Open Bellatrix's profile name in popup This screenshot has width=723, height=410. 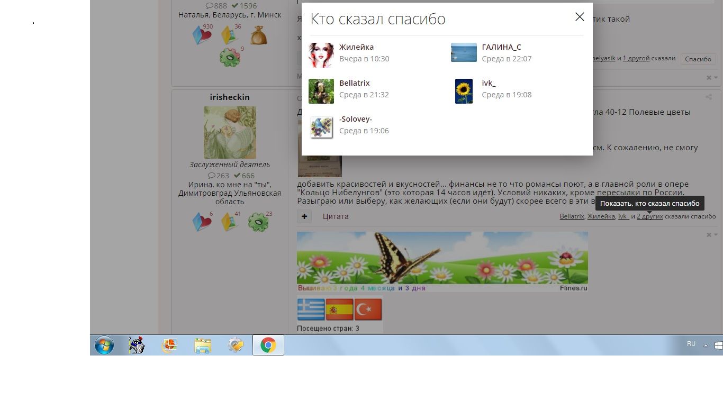[354, 83]
